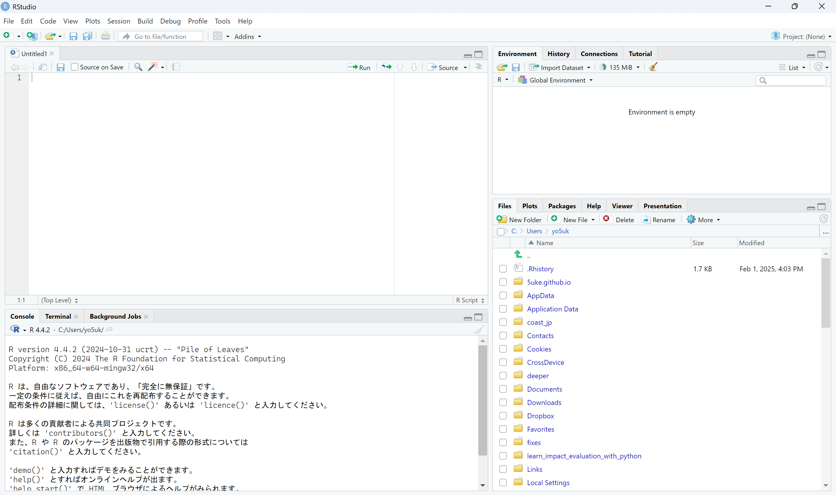Click the console vertical scrollbar

(x=482, y=400)
